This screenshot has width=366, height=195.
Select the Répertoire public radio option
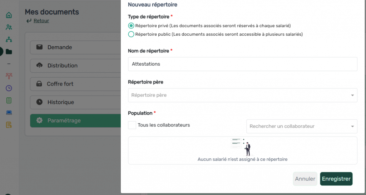click(x=131, y=34)
